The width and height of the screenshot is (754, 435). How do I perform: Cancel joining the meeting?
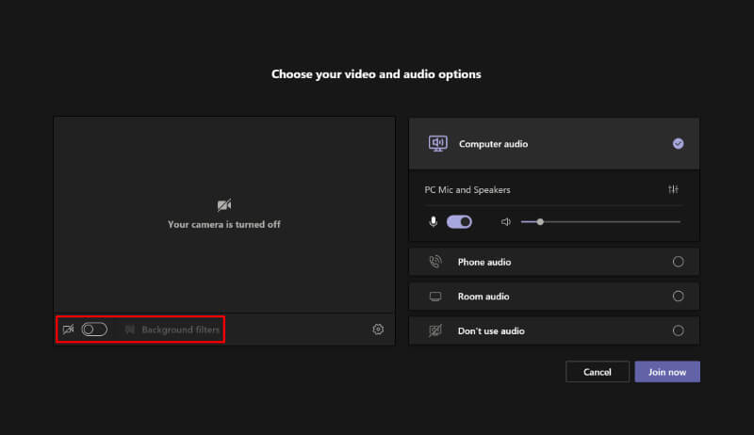pyautogui.click(x=598, y=372)
